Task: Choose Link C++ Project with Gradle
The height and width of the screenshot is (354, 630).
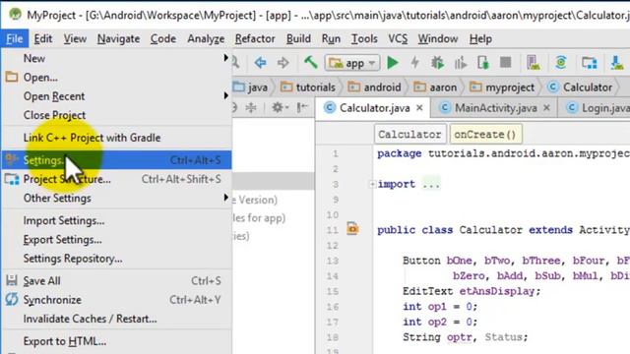Action: 116,138
